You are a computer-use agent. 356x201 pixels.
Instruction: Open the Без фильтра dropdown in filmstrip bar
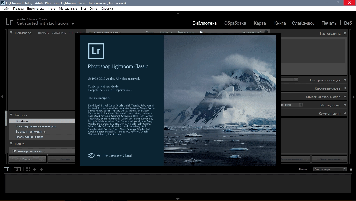[330, 169]
